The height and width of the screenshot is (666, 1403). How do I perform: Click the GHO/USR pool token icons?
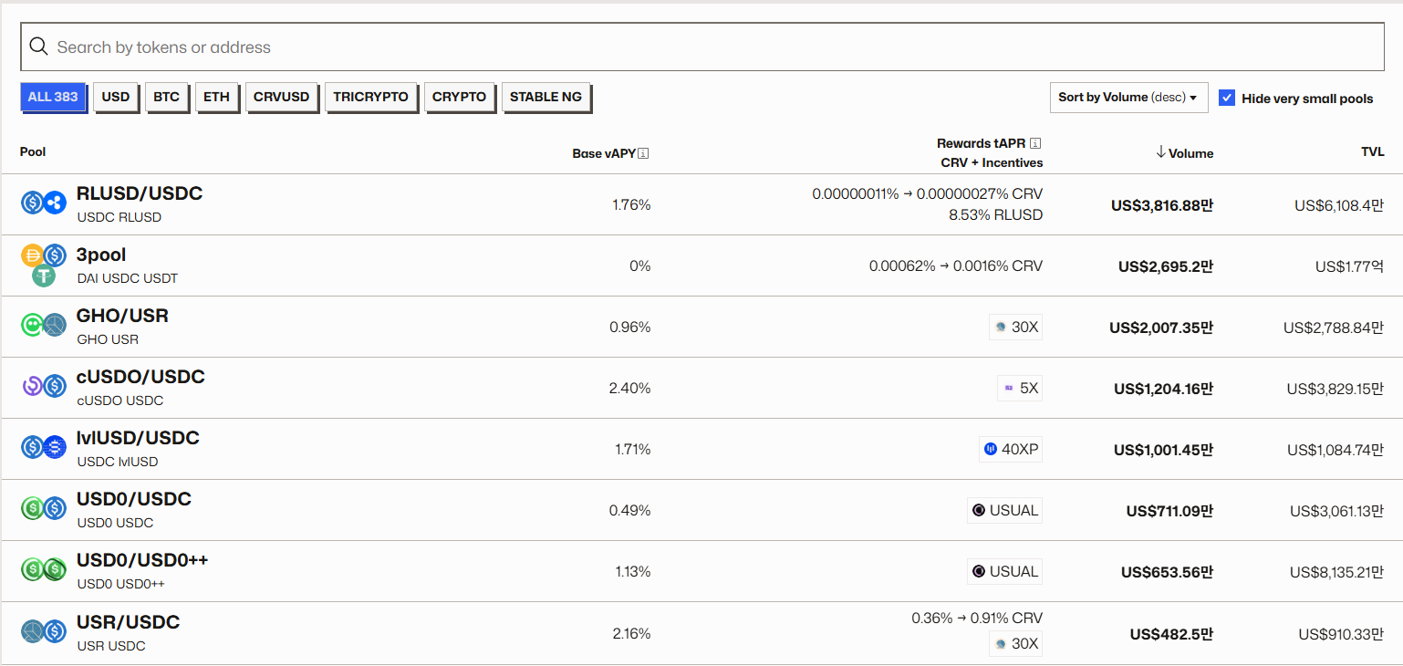coord(44,325)
